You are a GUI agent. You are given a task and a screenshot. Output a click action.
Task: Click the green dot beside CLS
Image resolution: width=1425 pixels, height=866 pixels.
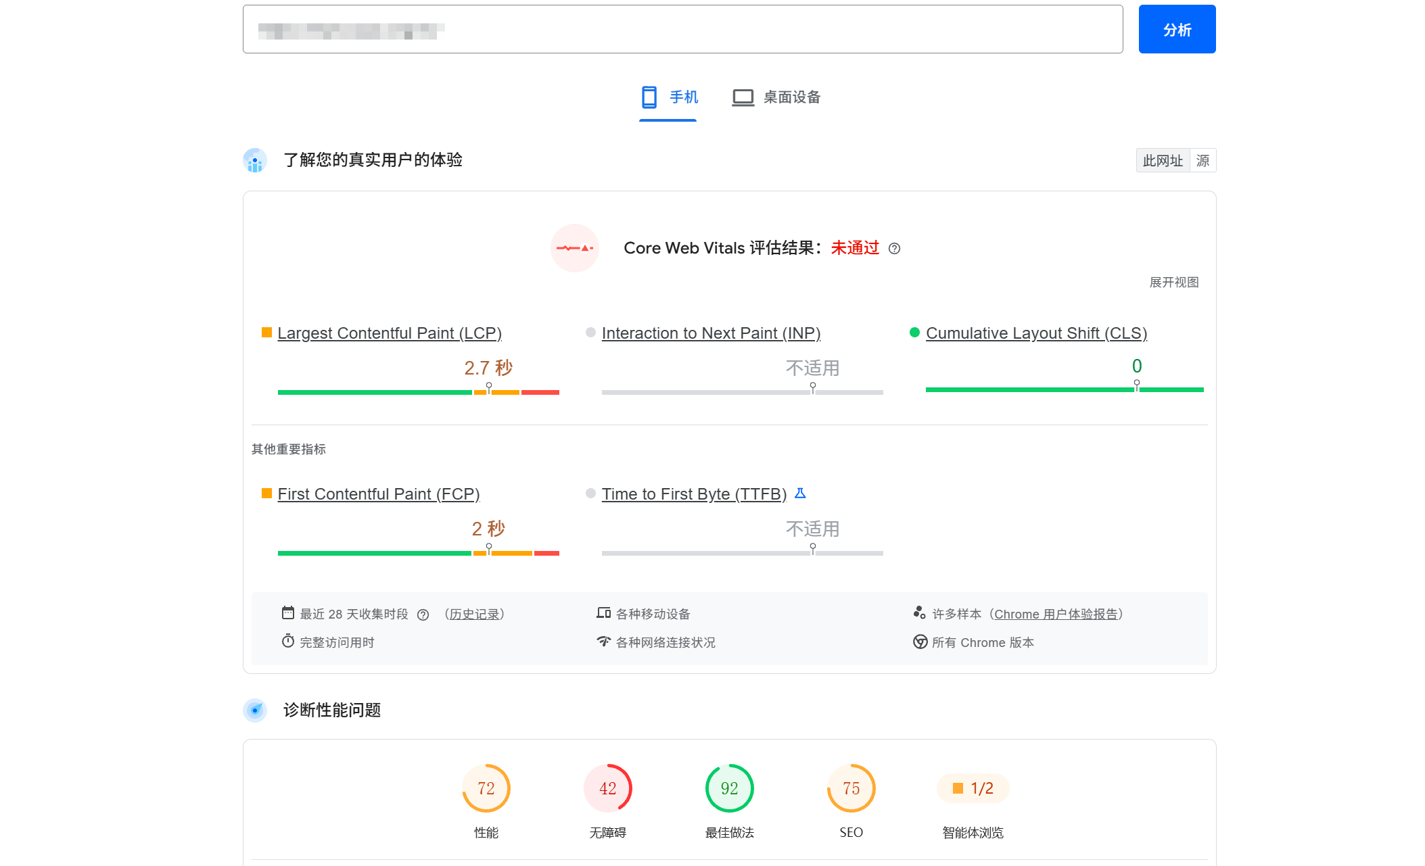pos(914,333)
